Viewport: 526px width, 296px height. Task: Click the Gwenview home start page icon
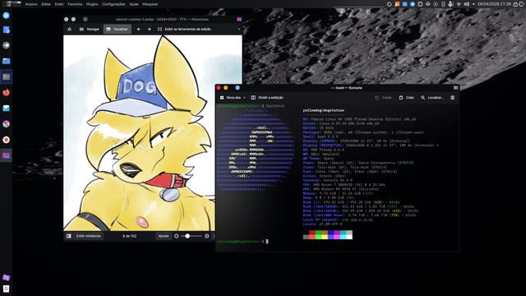(69, 30)
